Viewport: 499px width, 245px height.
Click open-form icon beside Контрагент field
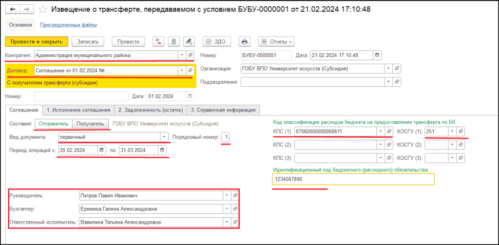click(191, 55)
